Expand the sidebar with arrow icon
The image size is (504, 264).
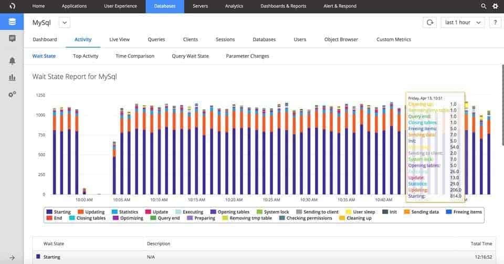tap(12, 258)
